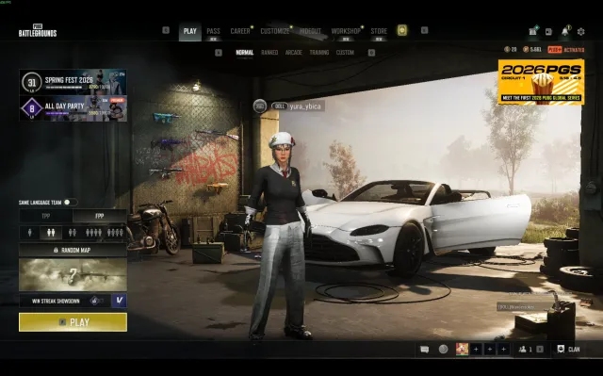Select TPP perspective
Viewport: 603px width, 376px height.
(46, 216)
